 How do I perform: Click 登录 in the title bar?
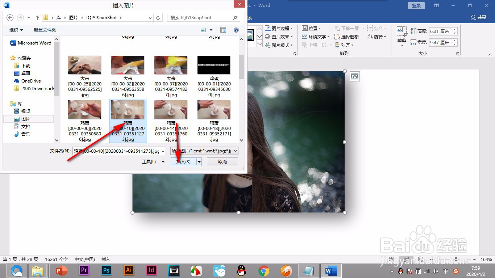[416, 5]
